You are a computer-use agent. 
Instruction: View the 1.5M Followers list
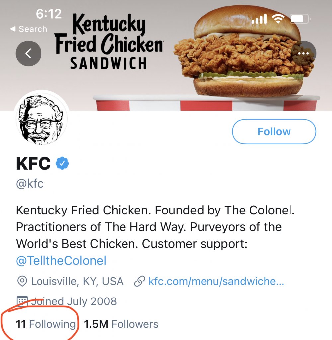[121, 324]
